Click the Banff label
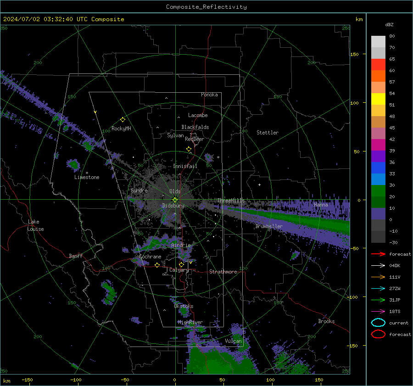Screen dimensions: 413x386 point(76,256)
